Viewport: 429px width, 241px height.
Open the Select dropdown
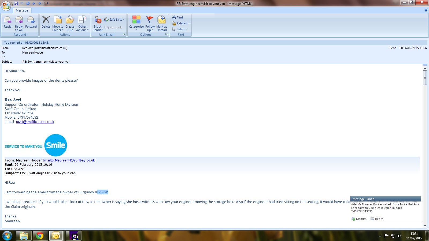click(x=180, y=29)
